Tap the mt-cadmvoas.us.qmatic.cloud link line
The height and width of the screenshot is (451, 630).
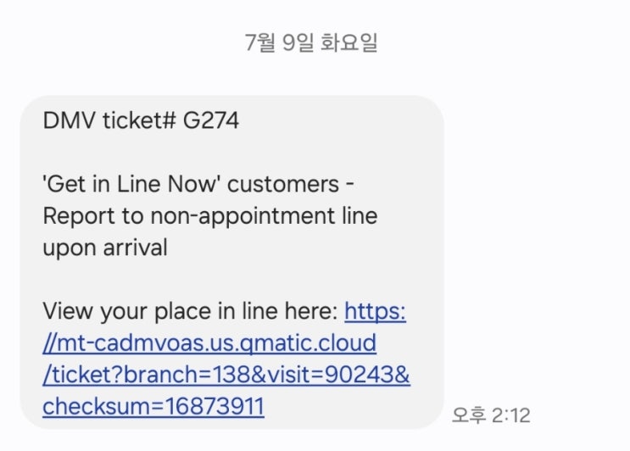coord(209,343)
